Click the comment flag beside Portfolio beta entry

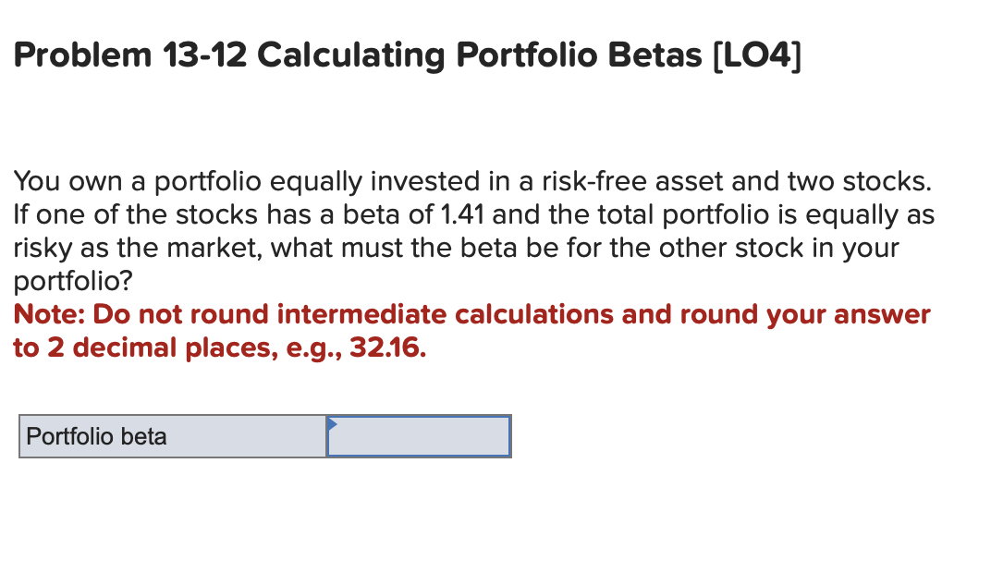click(x=333, y=425)
